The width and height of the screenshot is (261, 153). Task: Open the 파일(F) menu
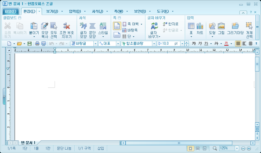point(10,11)
